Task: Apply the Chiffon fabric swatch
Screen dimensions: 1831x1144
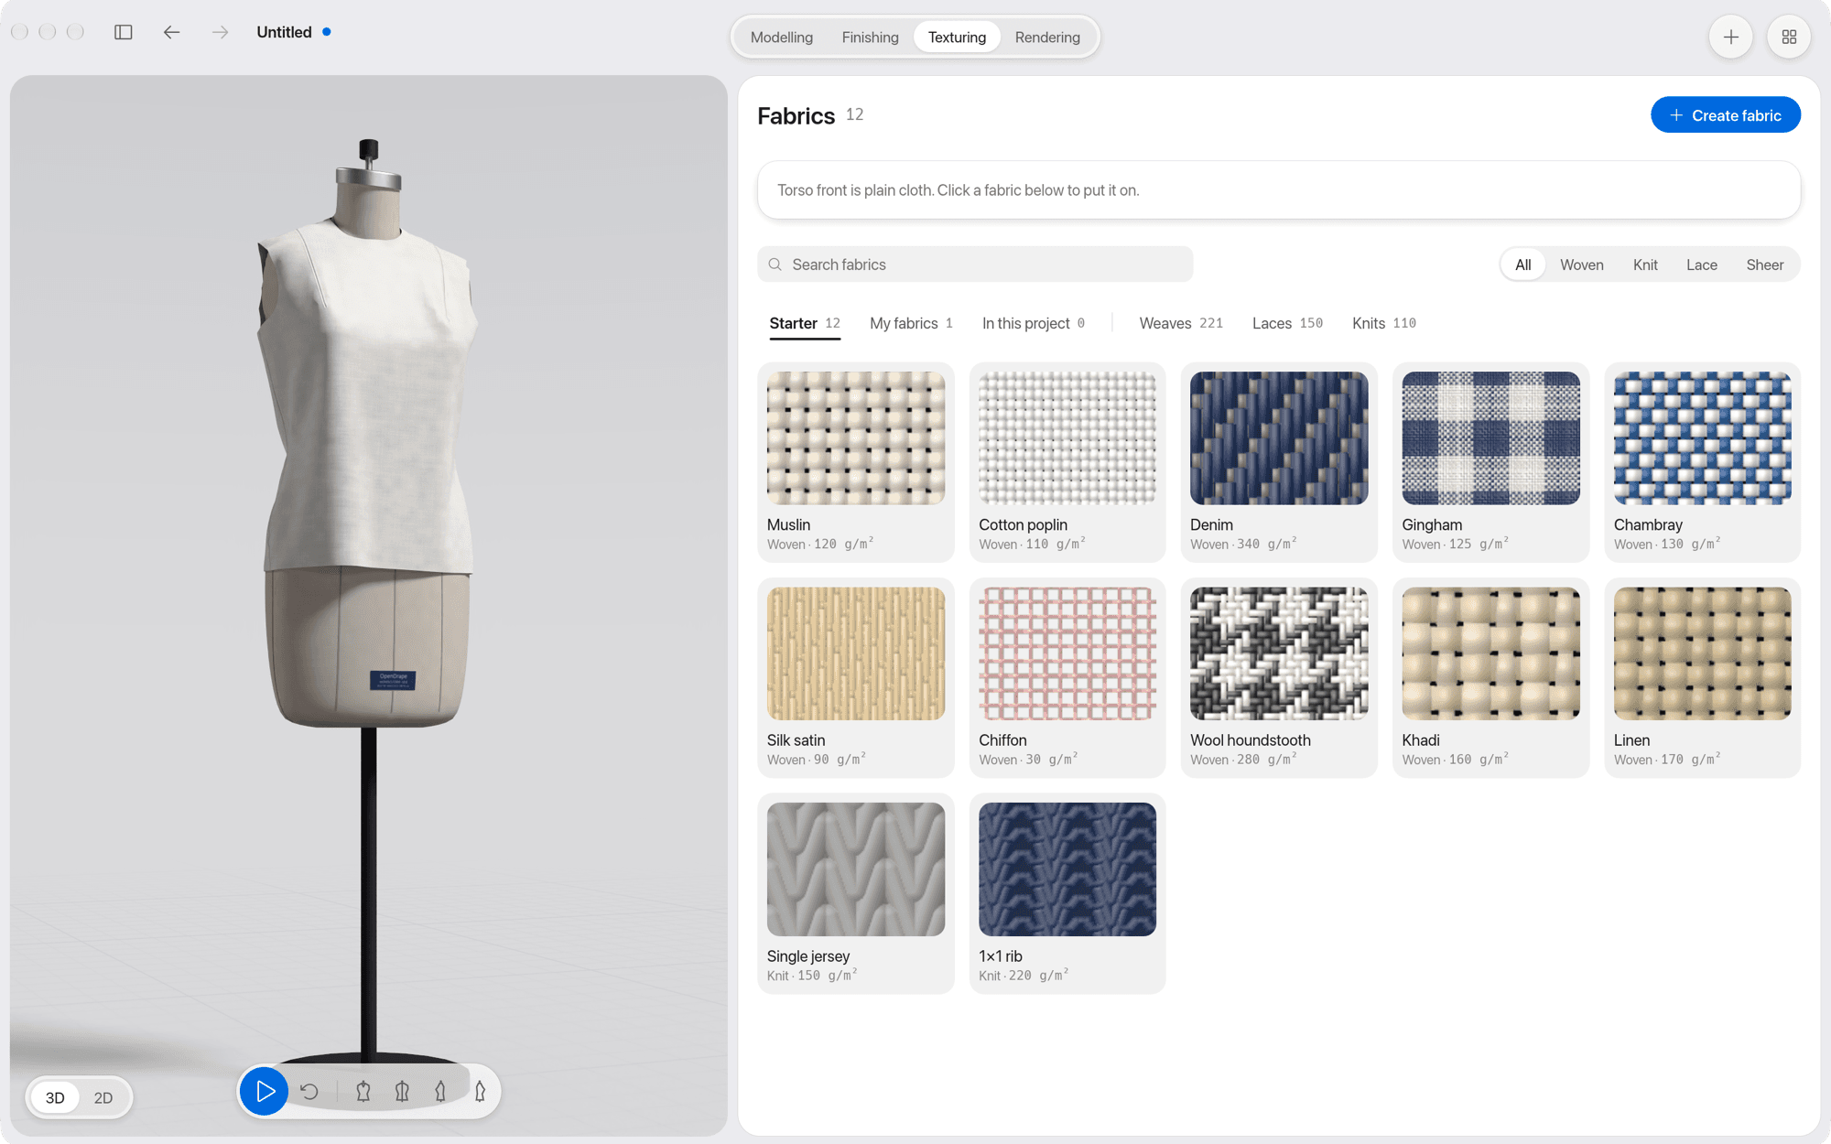Action: pyautogui.click(x=1067, y=677)
